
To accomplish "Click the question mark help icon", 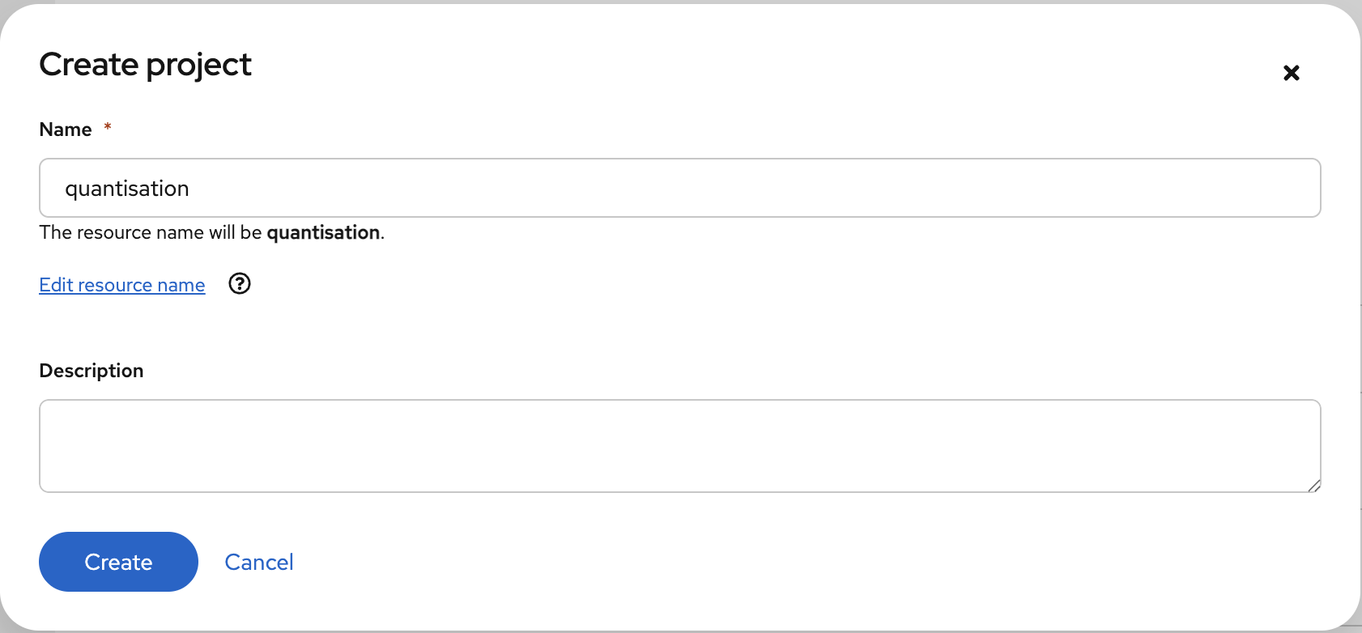I will tap(240, 283).
